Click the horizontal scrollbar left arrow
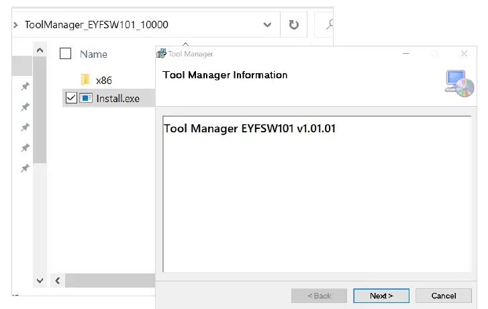The height and width of the screenshot is (309, 488). (x=58, y=280)
